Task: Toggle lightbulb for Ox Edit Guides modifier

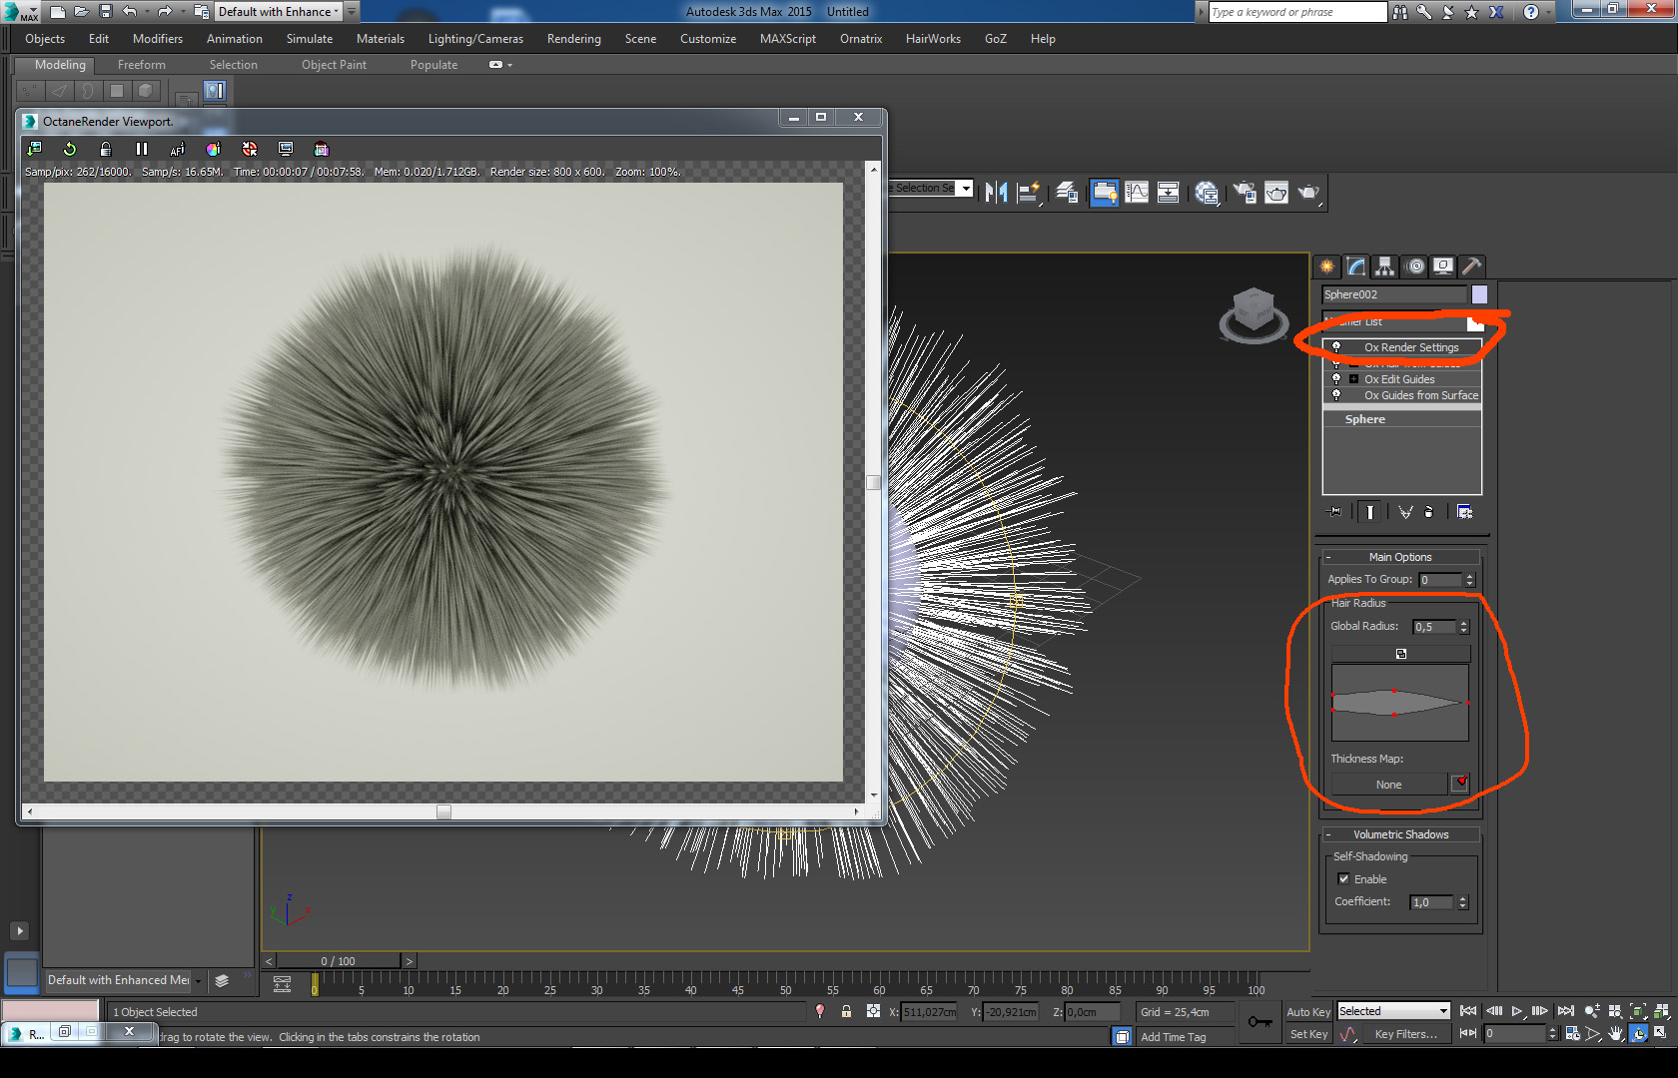Action: click(1336, 379)
